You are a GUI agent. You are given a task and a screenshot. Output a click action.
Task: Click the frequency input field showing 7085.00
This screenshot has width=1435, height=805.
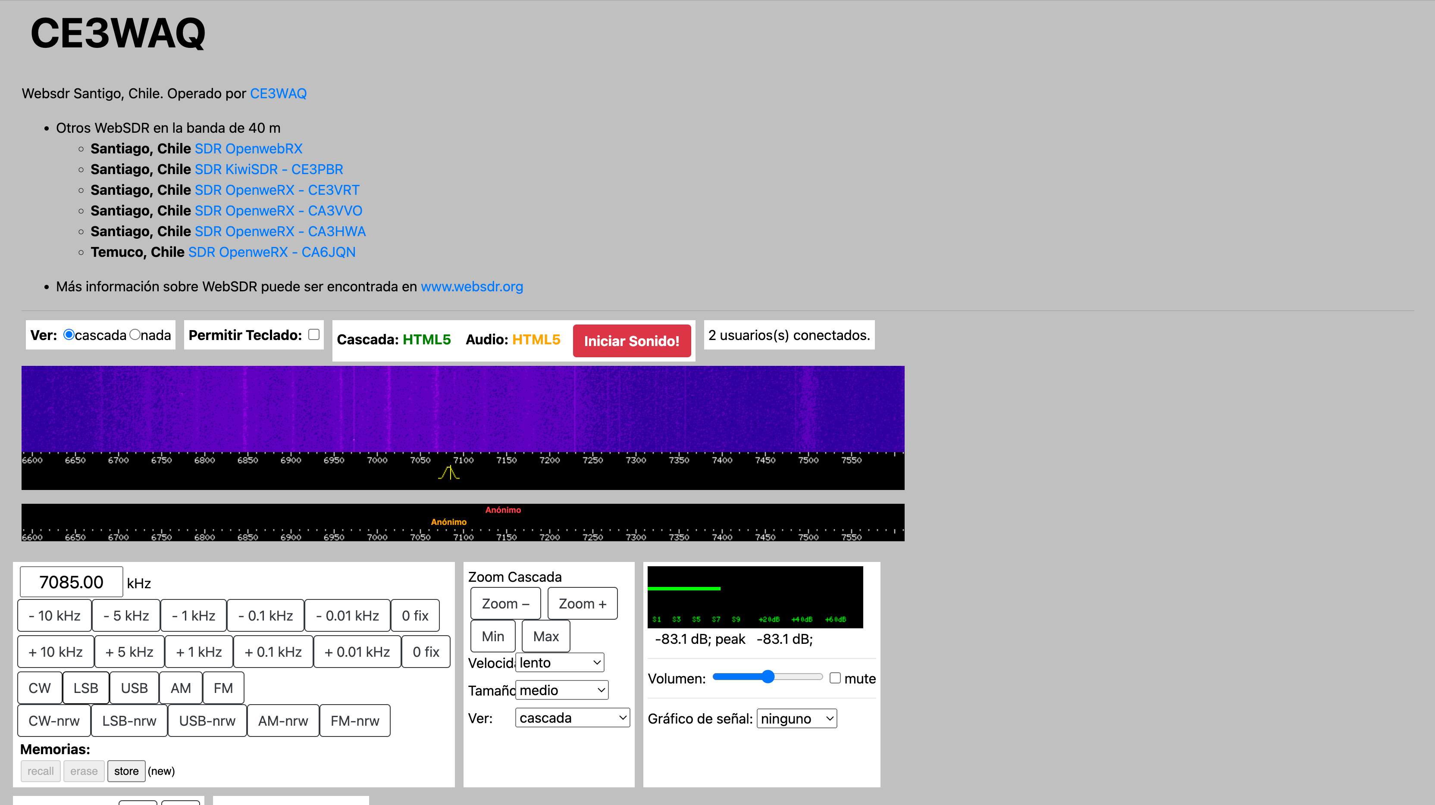[71, 582]
